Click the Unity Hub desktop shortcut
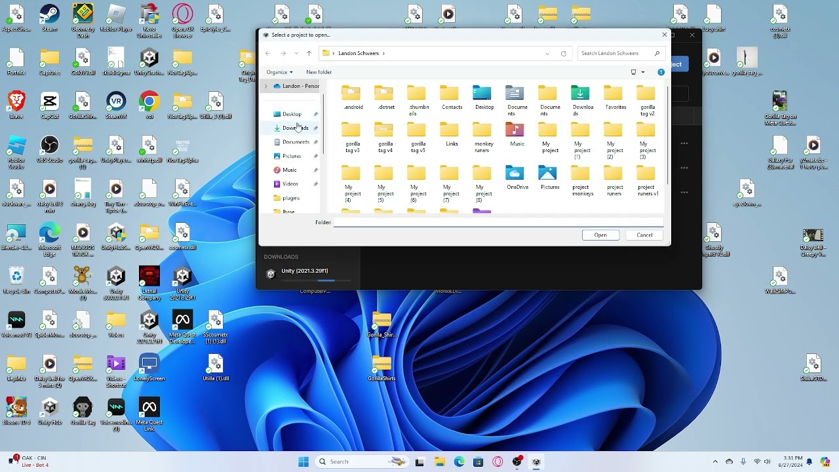Image resolution: width=839 pixels, height=472 pixels. click(x=49, y=412)
